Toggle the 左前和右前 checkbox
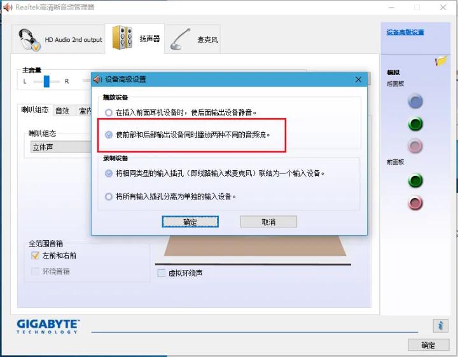 (36, 255)
